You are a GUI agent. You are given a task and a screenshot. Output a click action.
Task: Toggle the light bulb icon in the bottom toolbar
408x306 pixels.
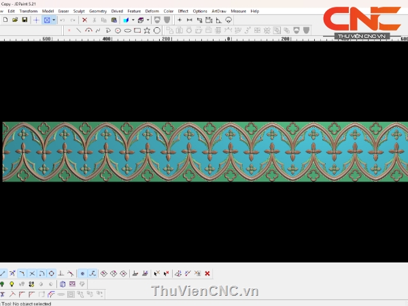tap(12, 284)
